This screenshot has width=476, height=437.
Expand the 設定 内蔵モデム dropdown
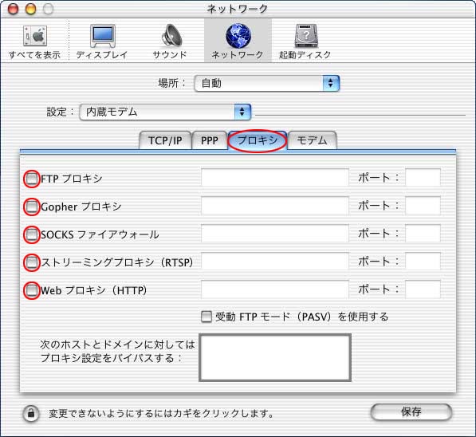point(165,112)
